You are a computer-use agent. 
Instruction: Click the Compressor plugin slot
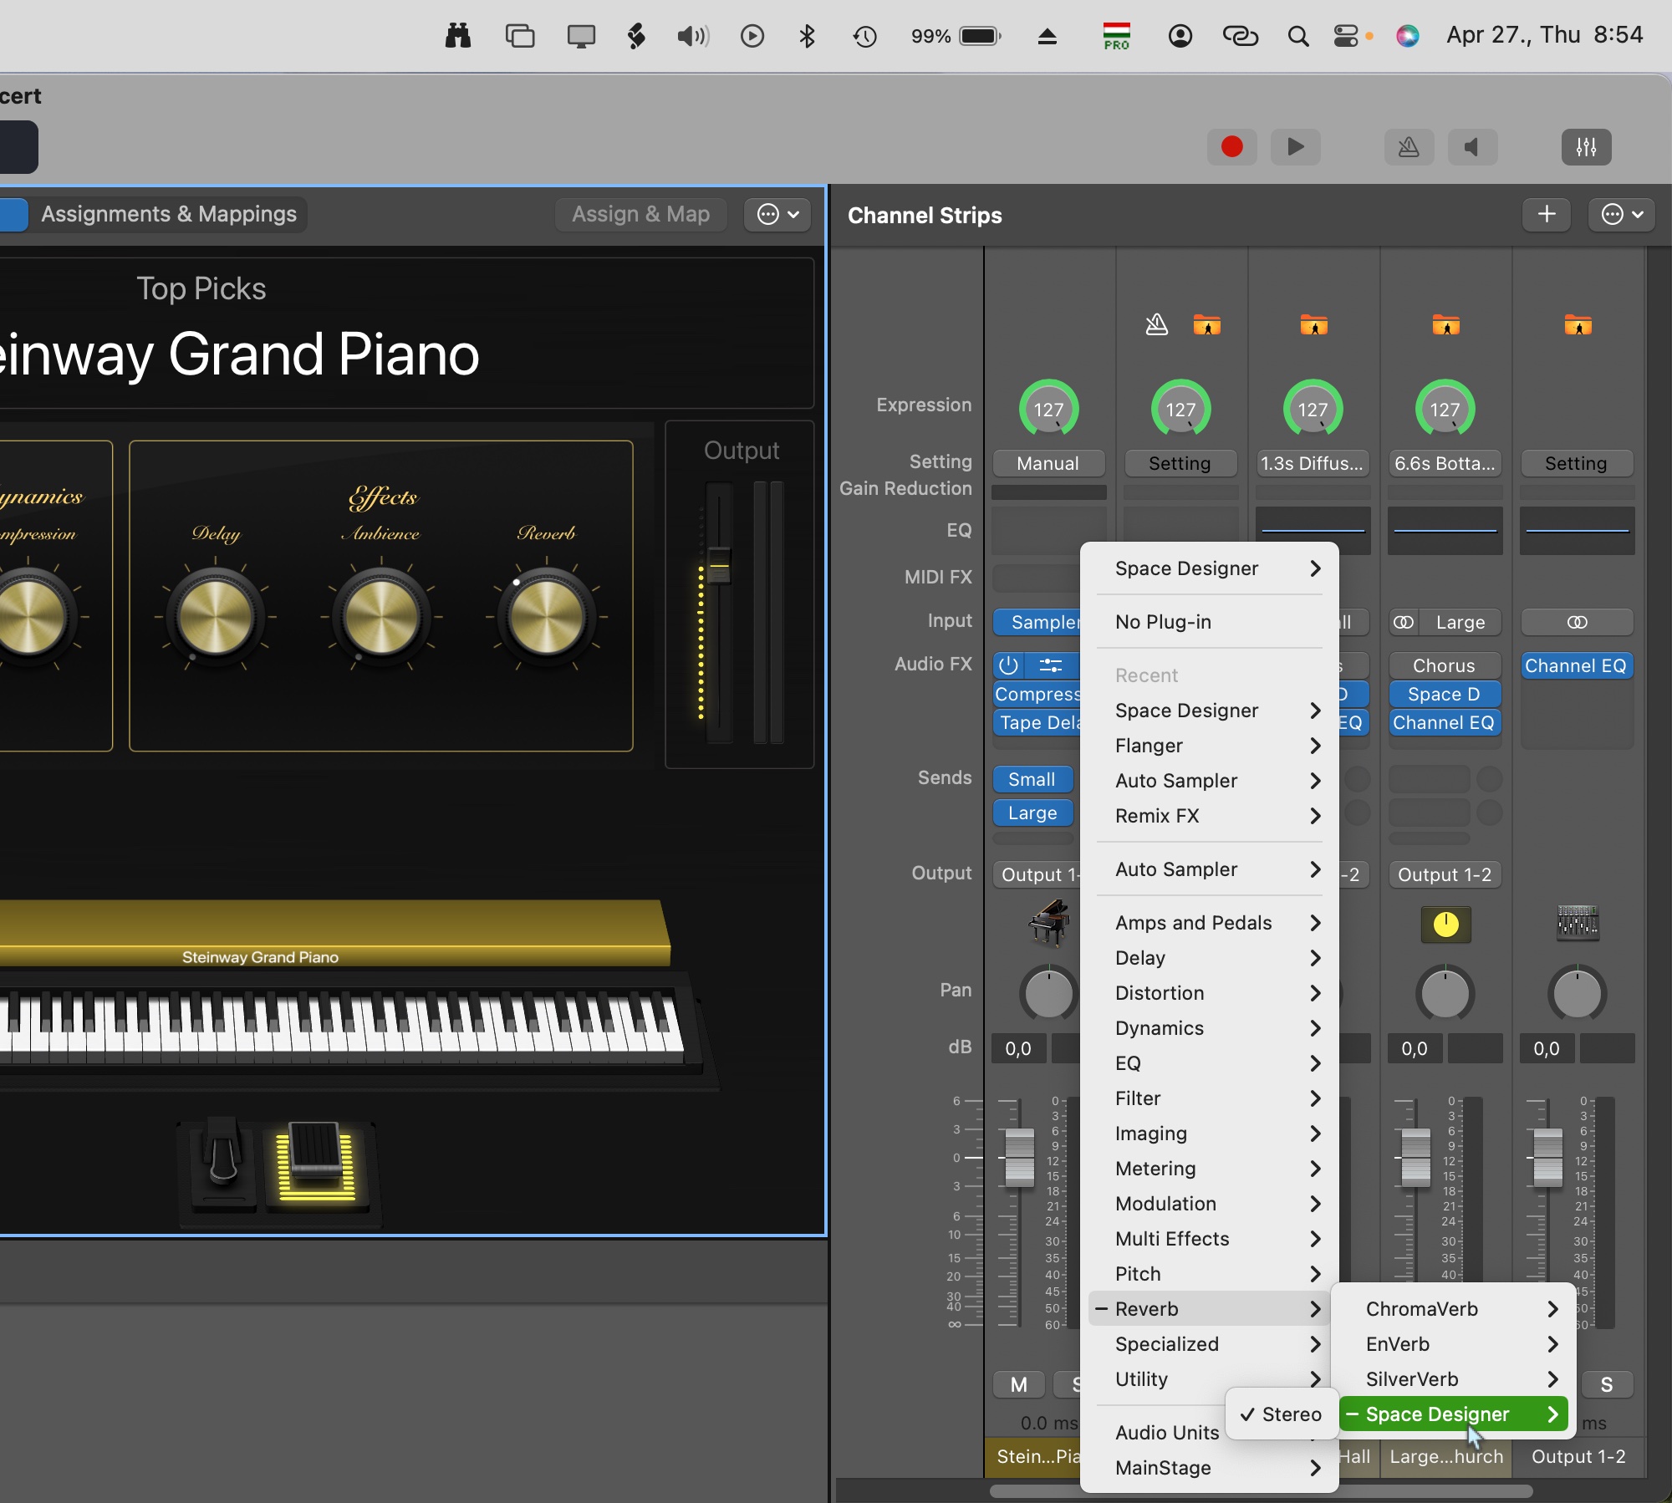point(1037,694)
